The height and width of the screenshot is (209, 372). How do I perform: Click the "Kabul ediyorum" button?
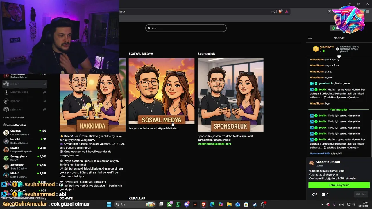click(x=339, y=185)
